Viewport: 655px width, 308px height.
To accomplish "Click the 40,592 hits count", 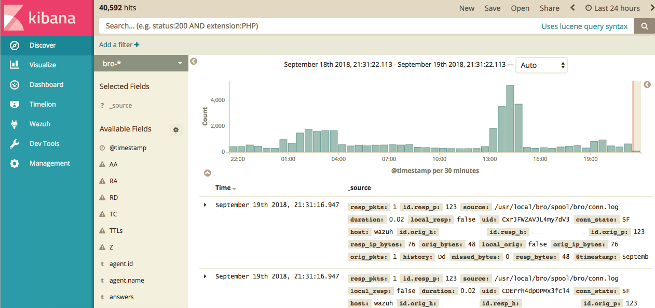I will point(118,8).
